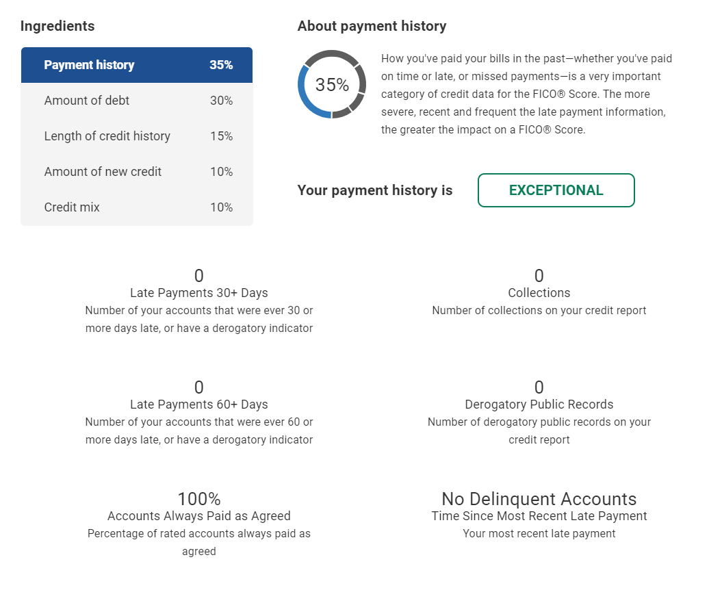Click the Derogatory Public Records stat
722x590 pixels.
[x=539, y=405]
